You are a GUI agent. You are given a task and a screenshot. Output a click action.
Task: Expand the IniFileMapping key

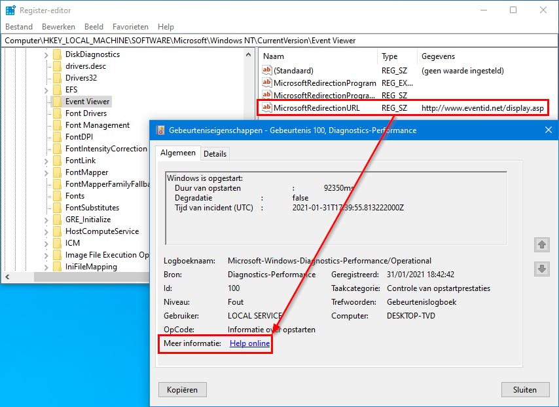coord(46,267)
